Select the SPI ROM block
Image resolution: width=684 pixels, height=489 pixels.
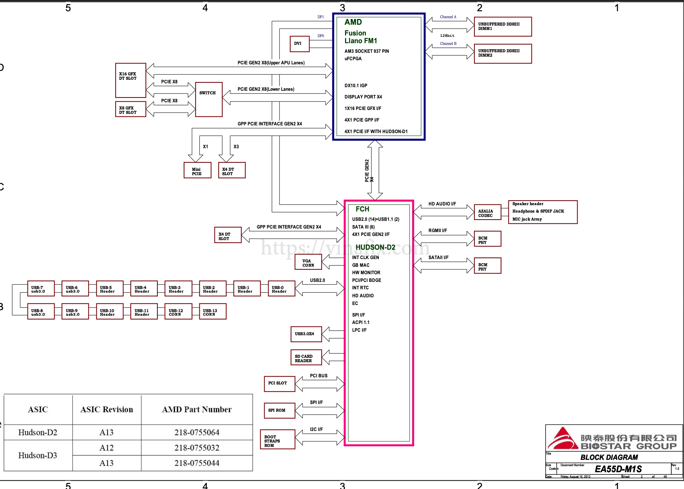pos(280,411)
